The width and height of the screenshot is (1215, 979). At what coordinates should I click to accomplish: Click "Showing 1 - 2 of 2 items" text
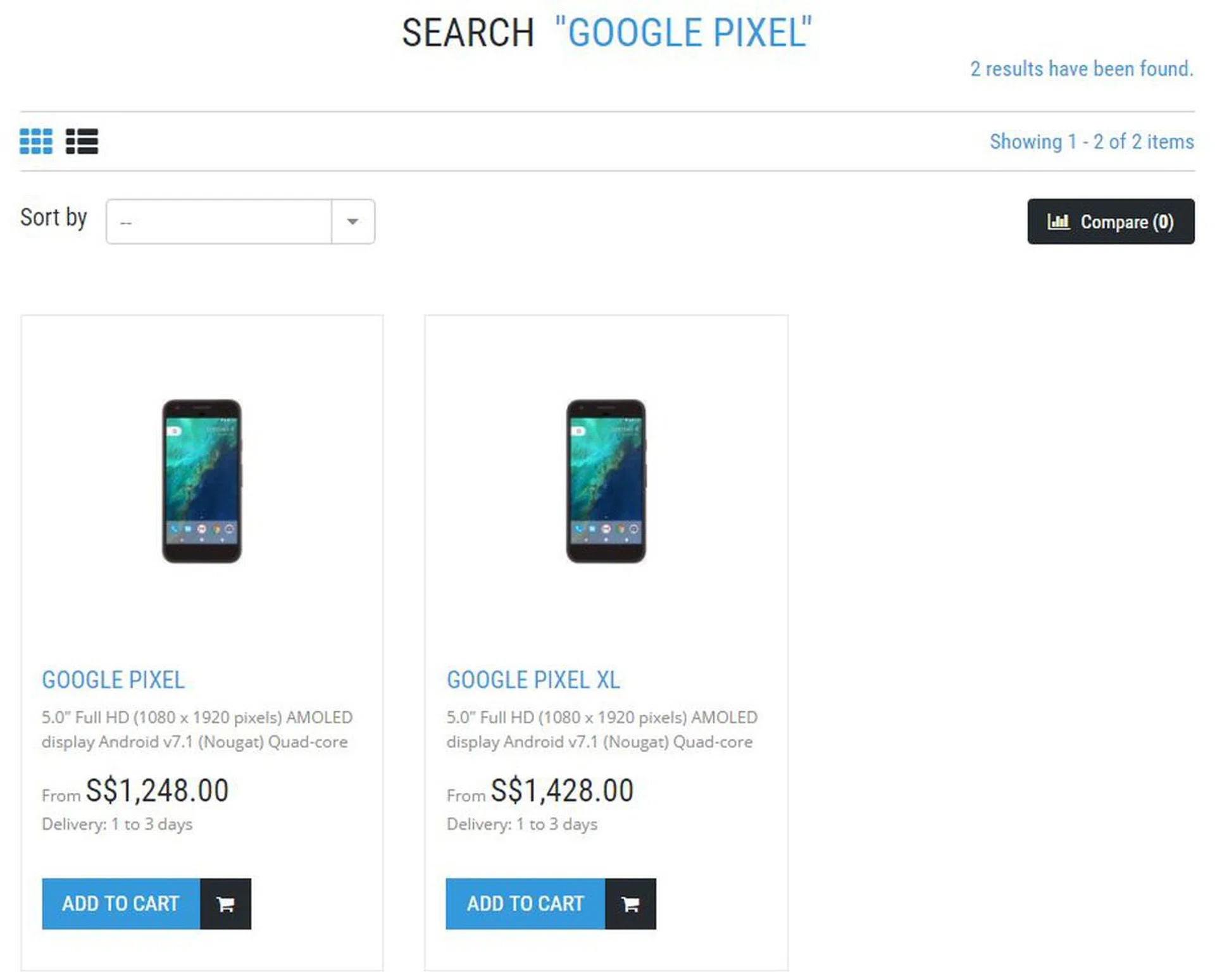(1092, 142)
